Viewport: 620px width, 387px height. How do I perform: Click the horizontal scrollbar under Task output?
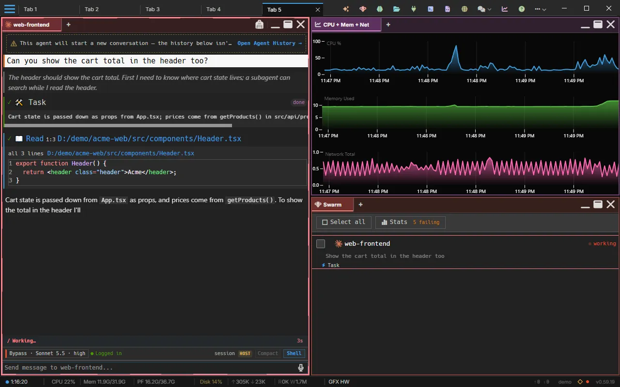(117, 126)
